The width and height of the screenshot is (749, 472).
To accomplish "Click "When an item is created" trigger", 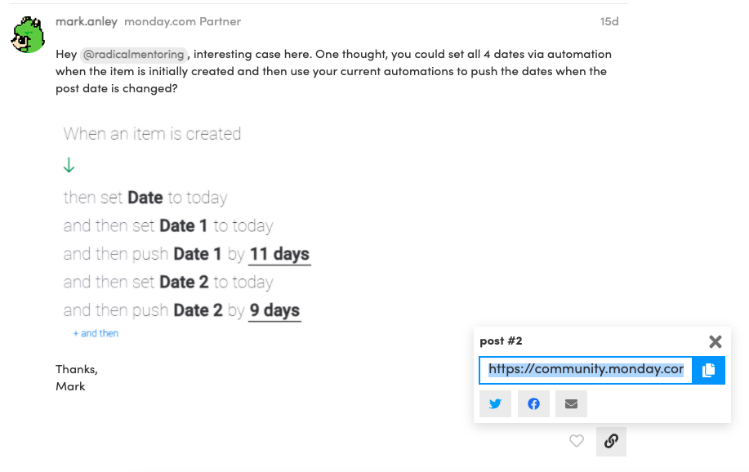I will pyautogui.click(x=152, y=134).
